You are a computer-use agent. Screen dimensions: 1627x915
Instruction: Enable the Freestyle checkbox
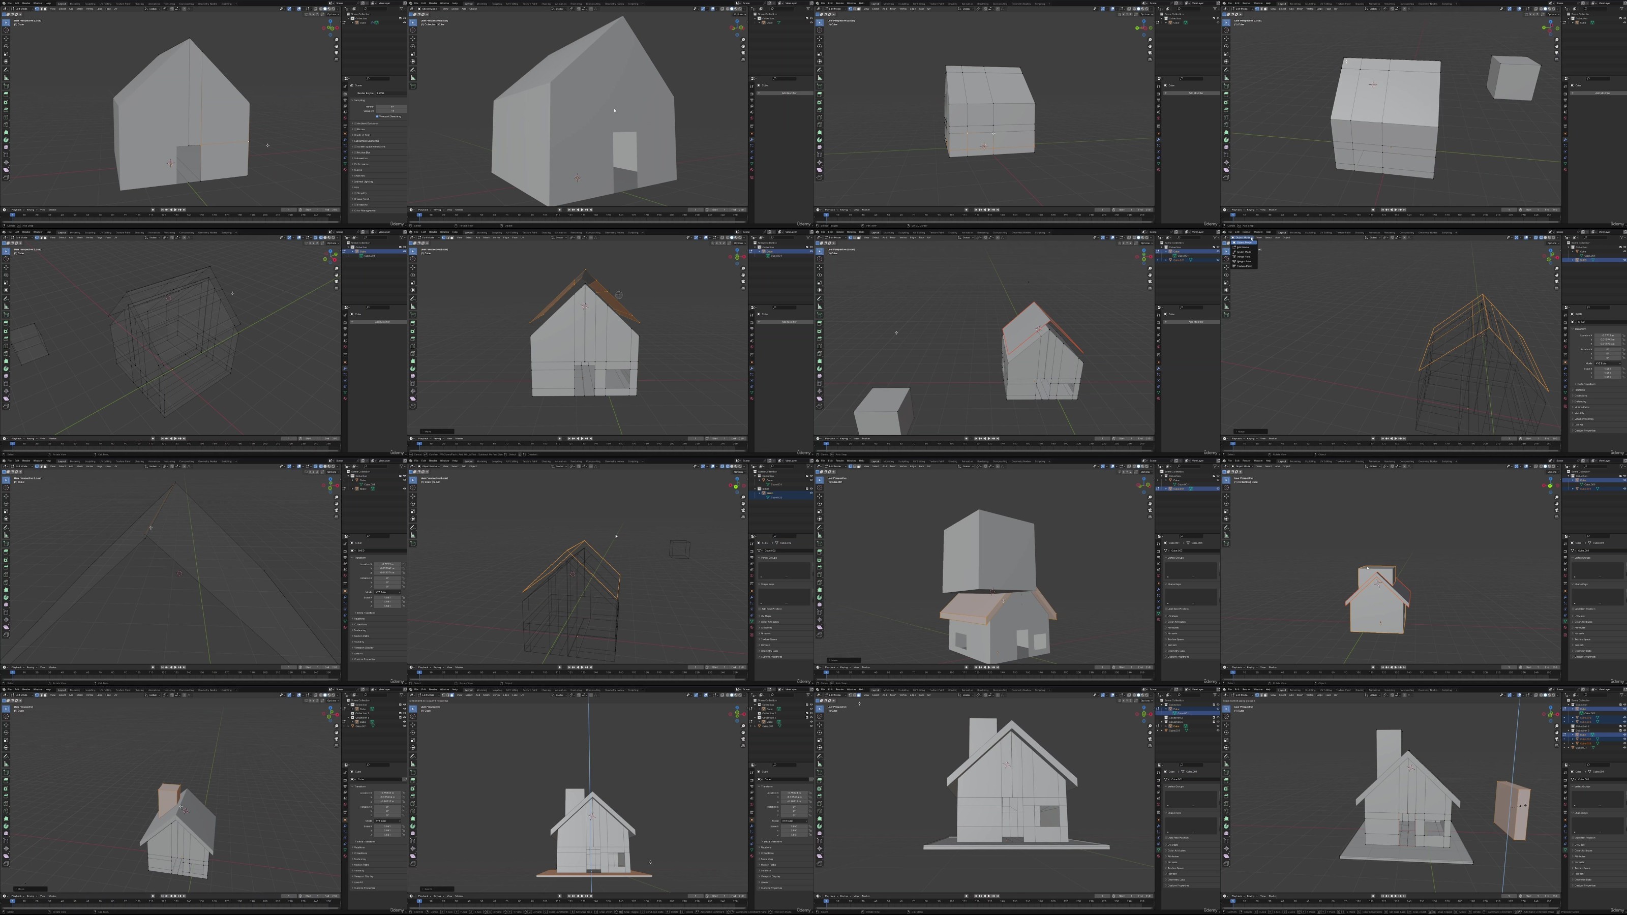pos(355,205)
